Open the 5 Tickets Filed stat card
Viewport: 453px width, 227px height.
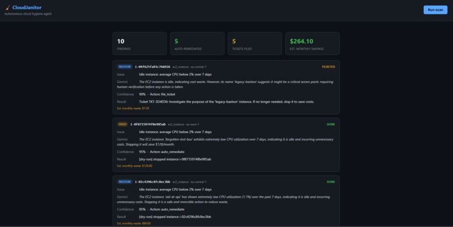[255, 44]
